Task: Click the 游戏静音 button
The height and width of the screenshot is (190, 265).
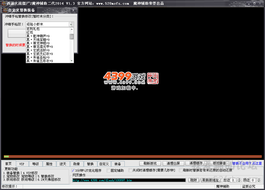Action: [219, 163]
